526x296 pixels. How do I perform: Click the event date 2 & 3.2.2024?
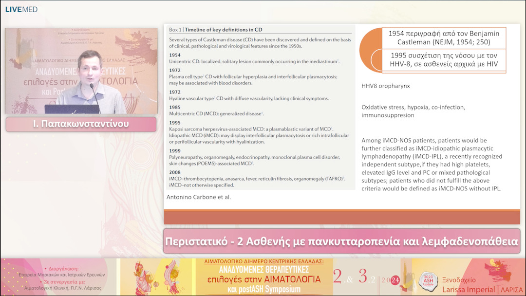(x=366, y=277)
